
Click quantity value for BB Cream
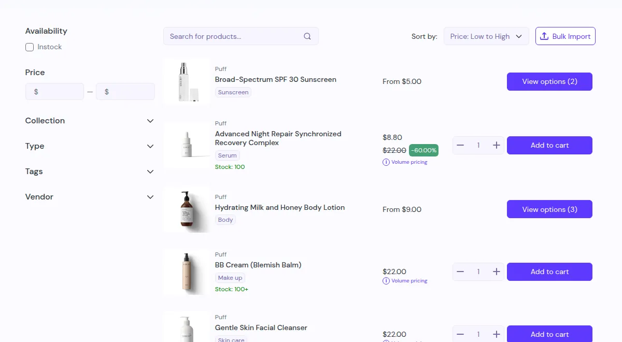[x=478, y=272]
